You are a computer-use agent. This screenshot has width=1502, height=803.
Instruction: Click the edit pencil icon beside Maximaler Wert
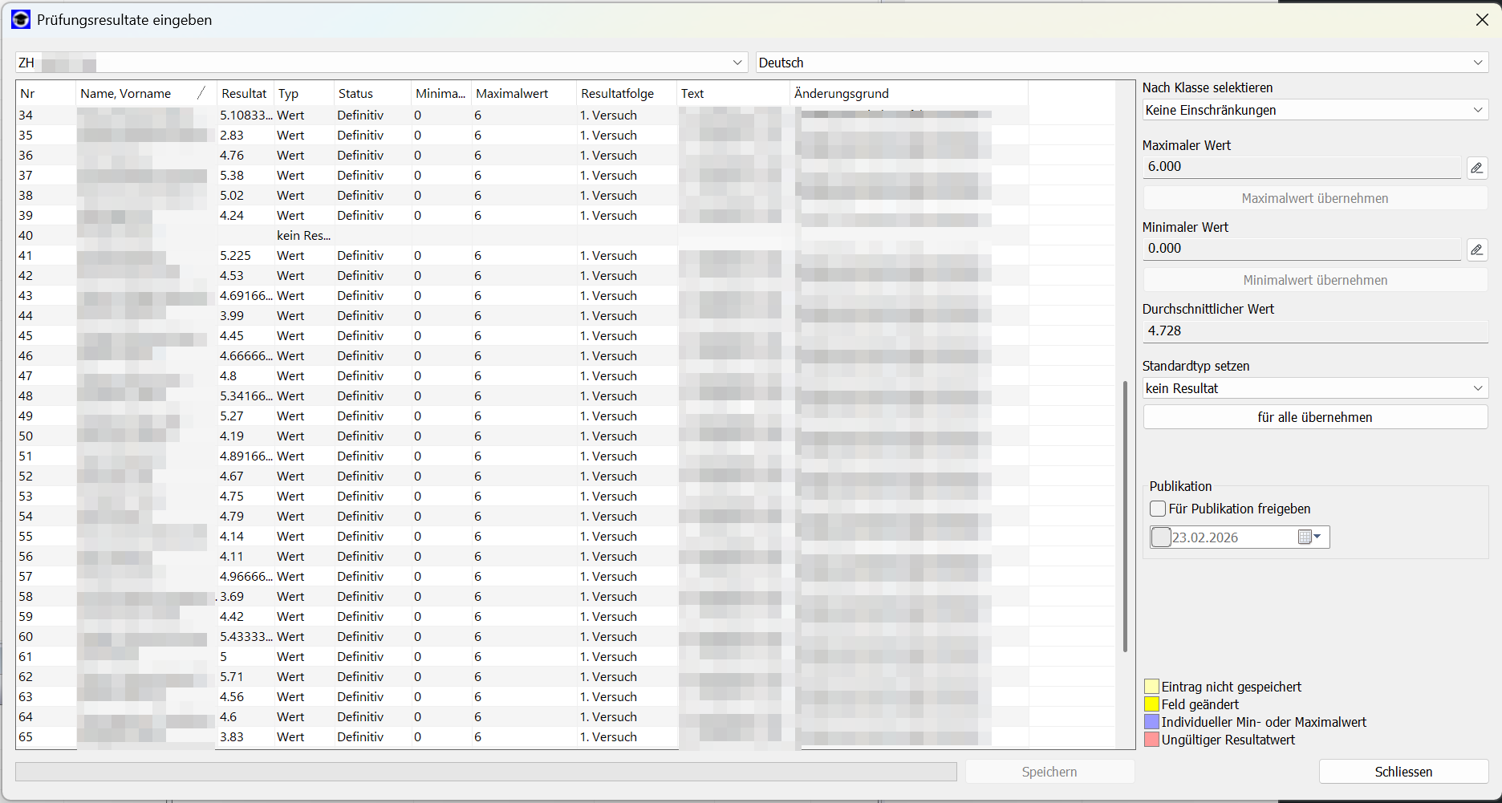tap(1476, 168)
